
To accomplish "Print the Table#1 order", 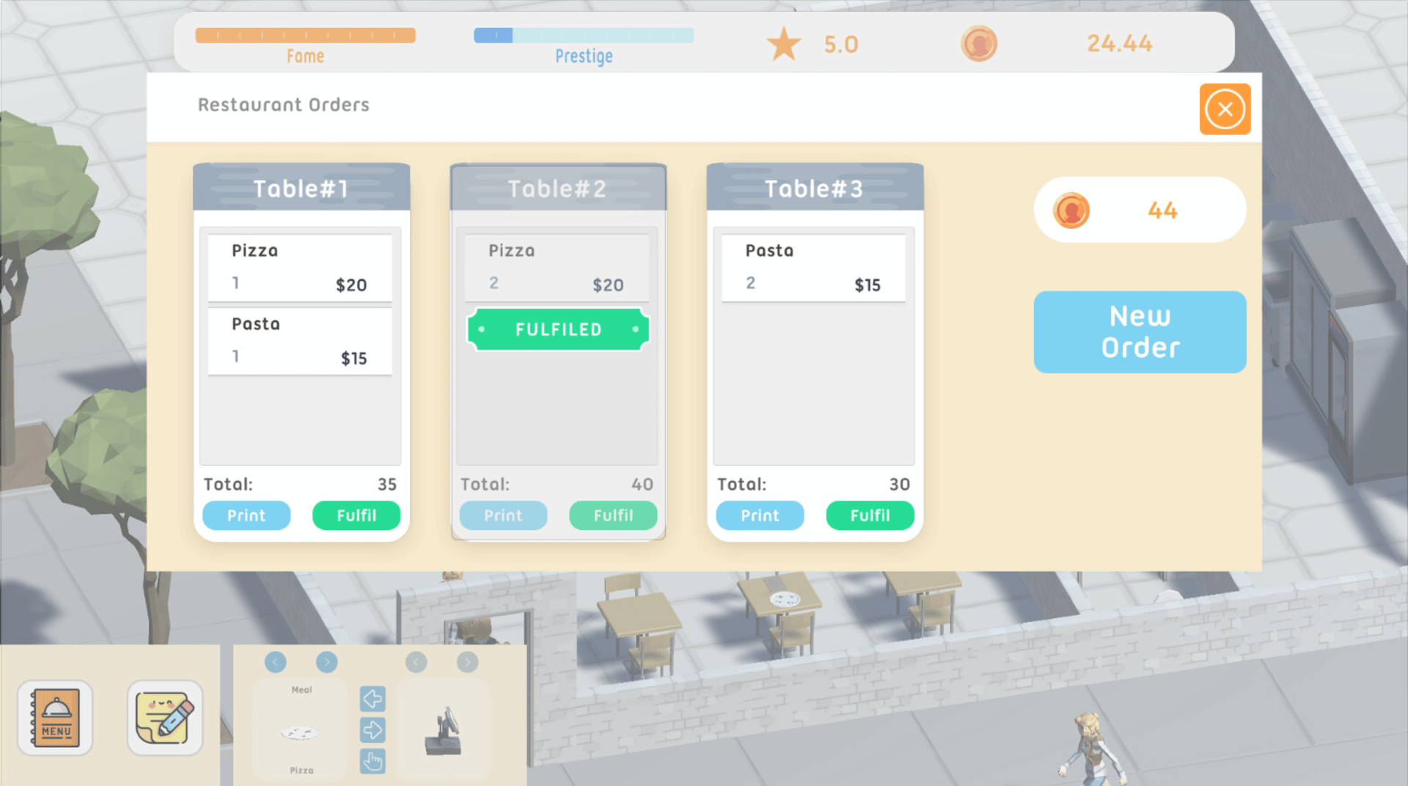I will [x=246, y=515].
